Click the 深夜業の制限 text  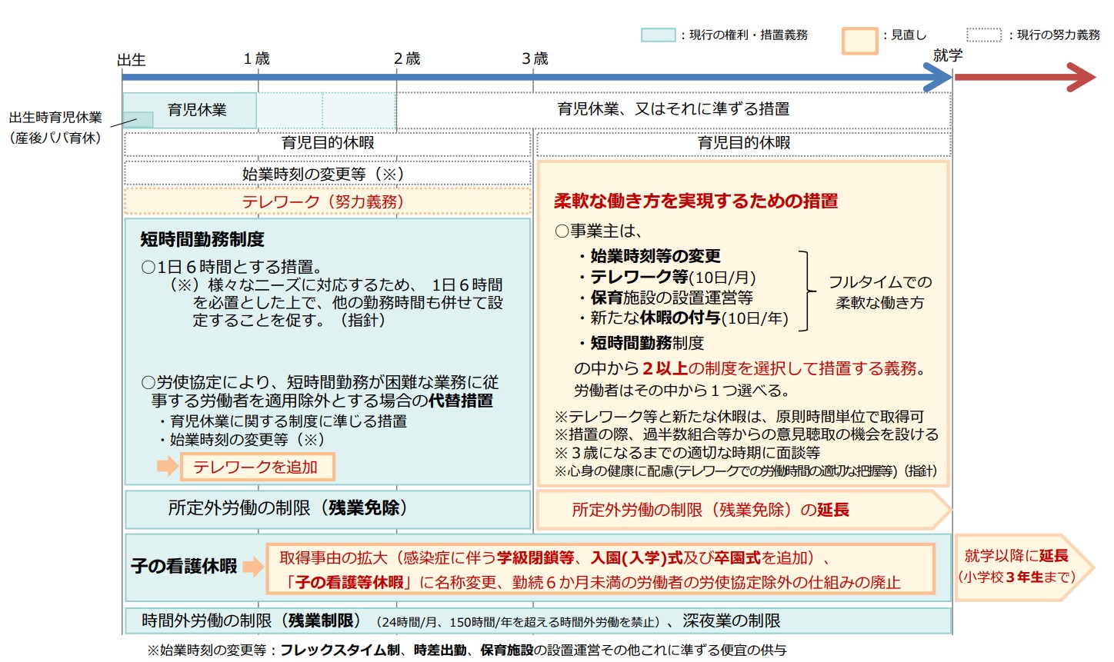pyautogui.click(x=731, y=620)
